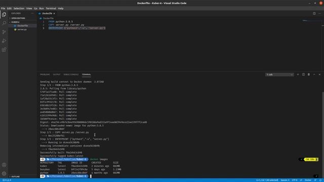This screenshot has width=324, height=182.
Task: Switch to the Output panel tab
Action: (x=57, y=74)
